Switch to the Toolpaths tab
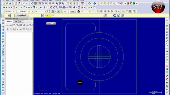This screenshot has height=95, width=170. 9,21
